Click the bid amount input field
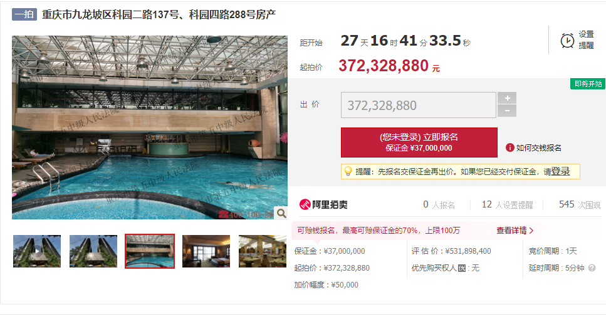The width and height of the screenshot is (606, 315). [418, 105]
